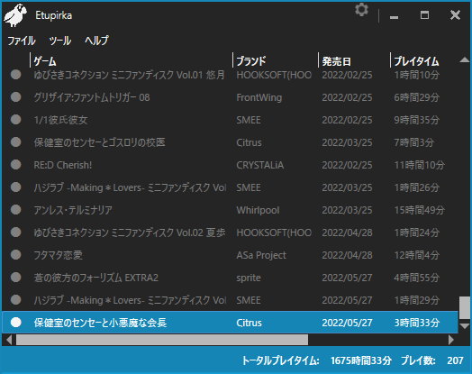Screen dimensions: 472x374
Task: Click playtime 11時間10分 cell
Action: click(x=420, y=165)
